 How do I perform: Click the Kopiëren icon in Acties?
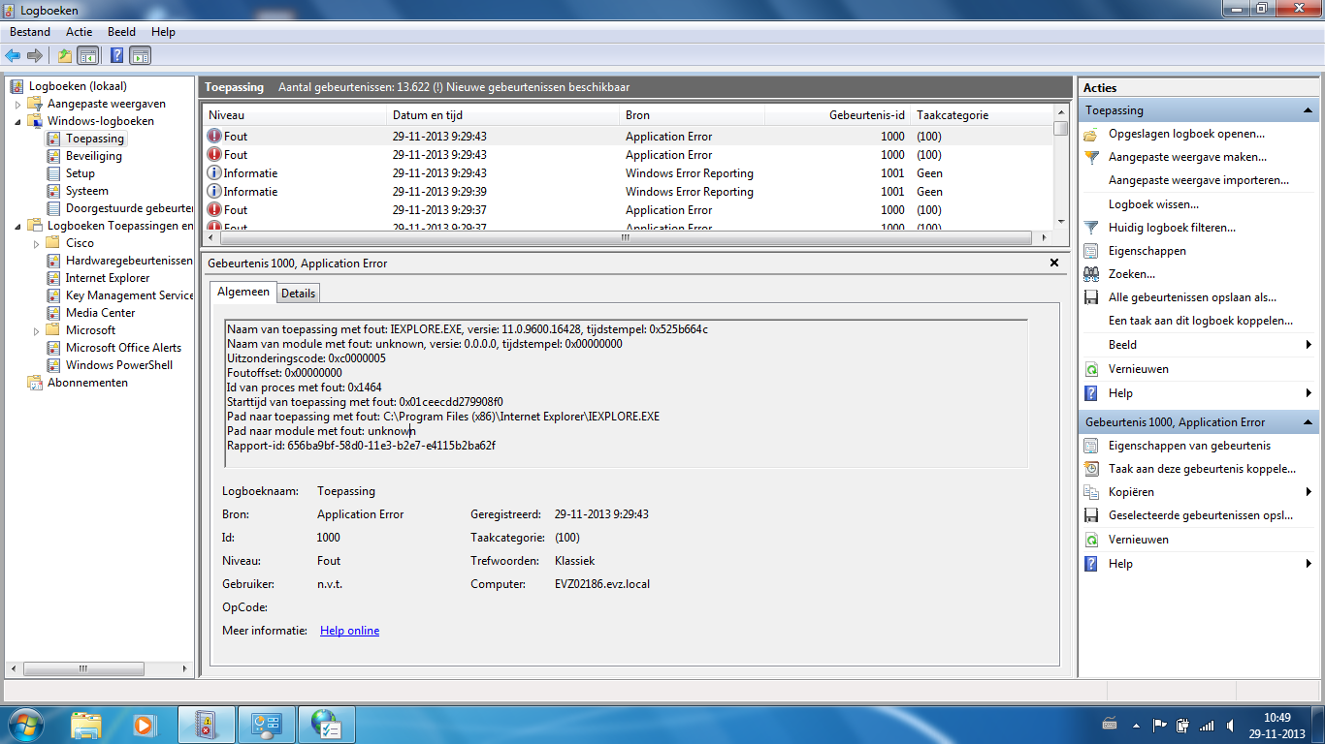tap(1091, 492)
